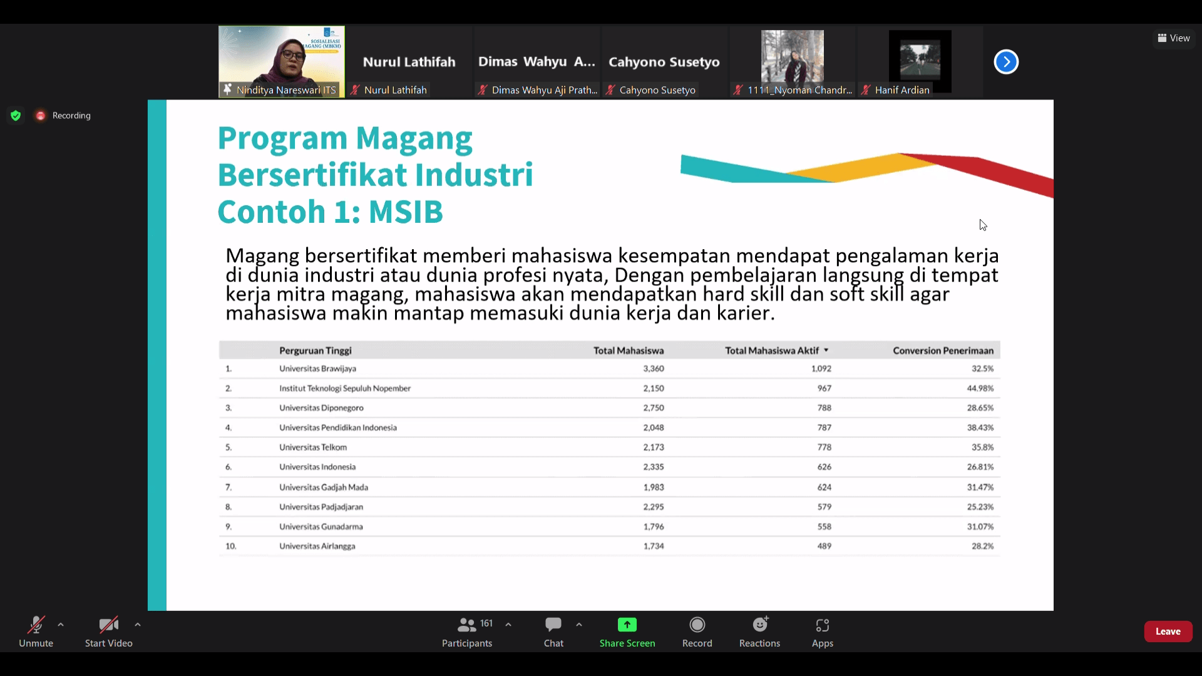Image resolution: width=1202 pixels, height=676 pixels.
Task: Open the View layout menu
Action: pyautogui.click(x=1174, y=38)
